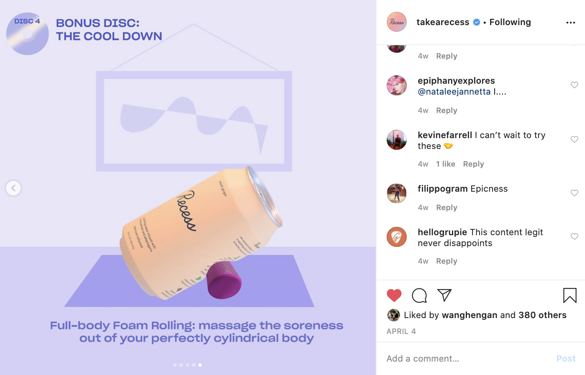
Task: Like epiphanyexplores' comment heart
Action: click(x=575, y=85)
